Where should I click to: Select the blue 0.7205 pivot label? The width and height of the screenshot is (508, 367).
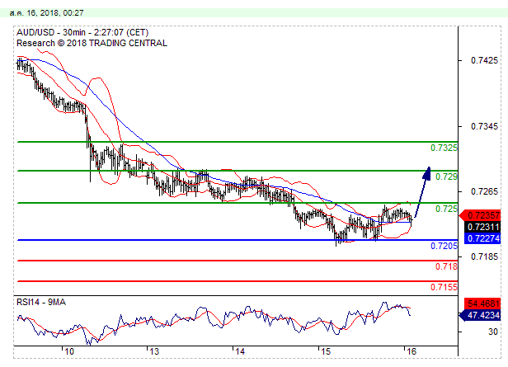coord(444,246)
